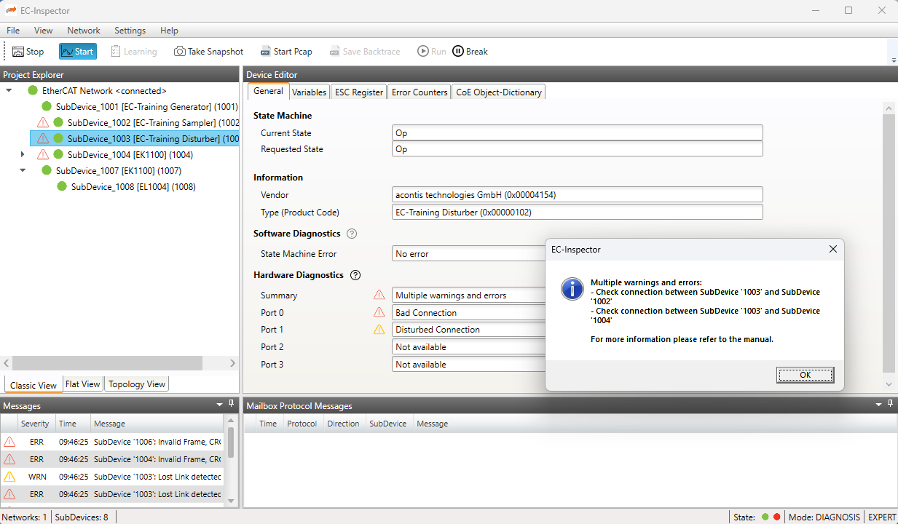Image resolution: width=898 pixels, height=524 pixels.
Task: Switch to Flat View tab
Action: (82, 384)
